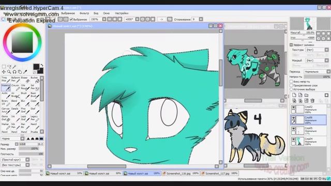Viewport: 331px width, 186px height.
Task: Click the clear layer icon beside trash
Action: coord(306,101)
